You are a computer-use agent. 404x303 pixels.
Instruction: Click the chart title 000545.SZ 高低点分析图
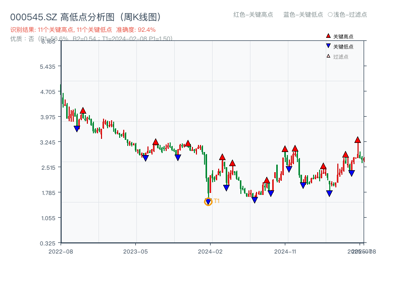click(x=85, y=17)
